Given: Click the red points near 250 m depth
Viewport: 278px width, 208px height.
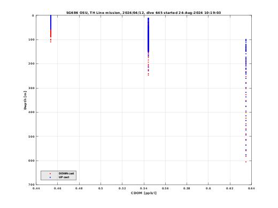Looking at the screenshot, I should pos(148,74).
